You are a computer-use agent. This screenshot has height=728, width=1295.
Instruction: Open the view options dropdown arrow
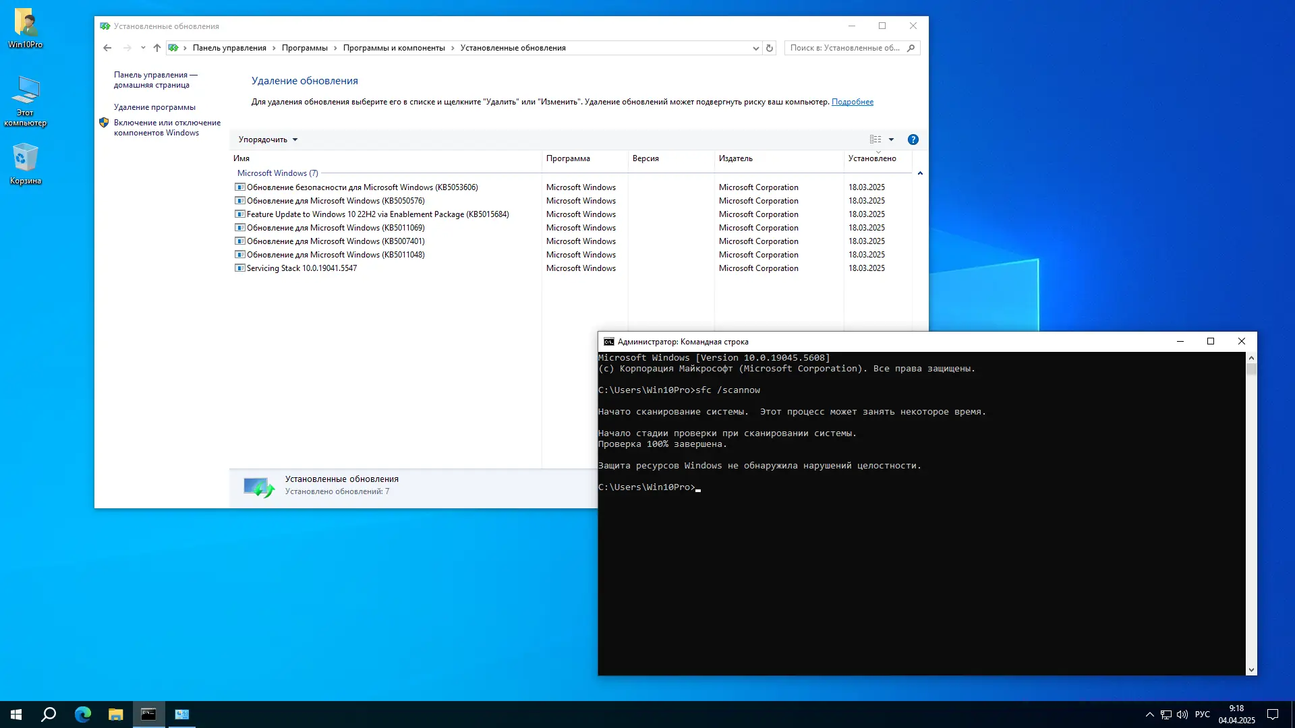(891, 140)
